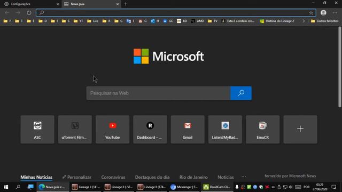The image size is (342, 192).
Task: Click the volume speaker icon in system tray
Action: 291,187
